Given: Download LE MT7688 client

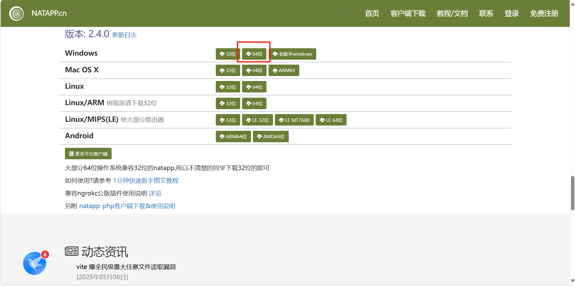Looking at the screenshot, I should pos(294,120).
